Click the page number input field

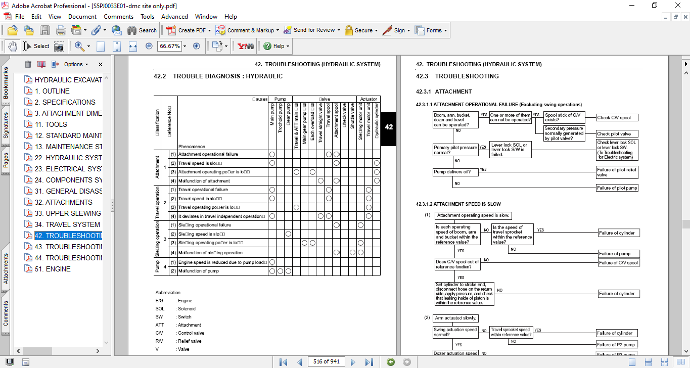(x=326, y=362)
